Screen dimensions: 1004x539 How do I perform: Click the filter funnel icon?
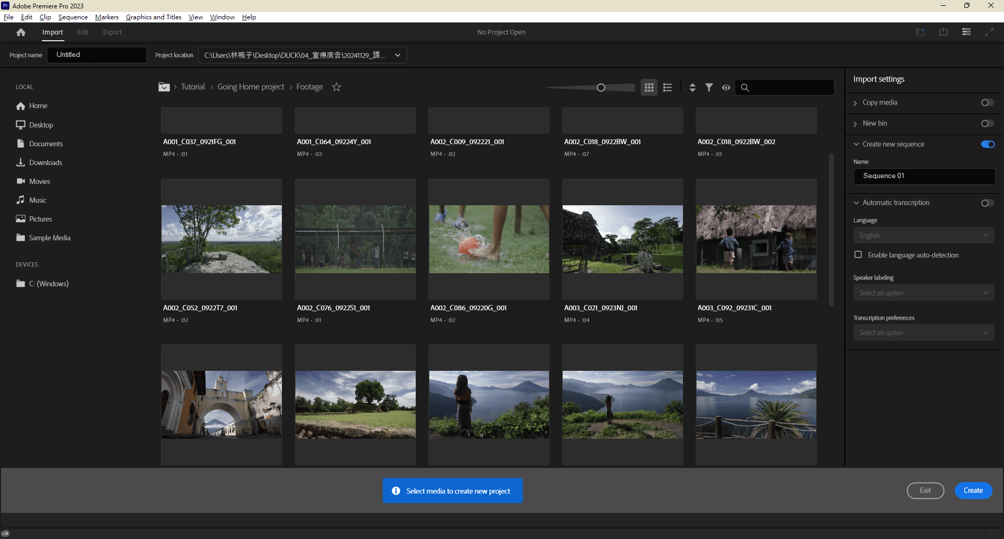(x=709, y=88)
